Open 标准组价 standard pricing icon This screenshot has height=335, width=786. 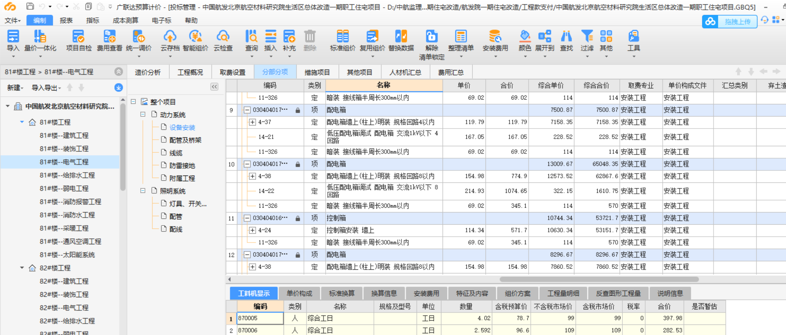pyautogui.click(x=343, y=36)
